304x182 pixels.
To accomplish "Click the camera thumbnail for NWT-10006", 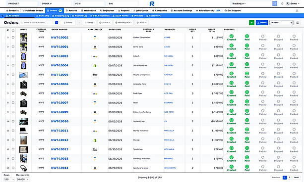I will pos(23,85).
